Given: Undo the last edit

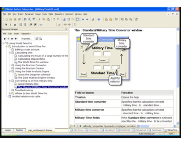Looking at the screenshot, I should 54,19.
